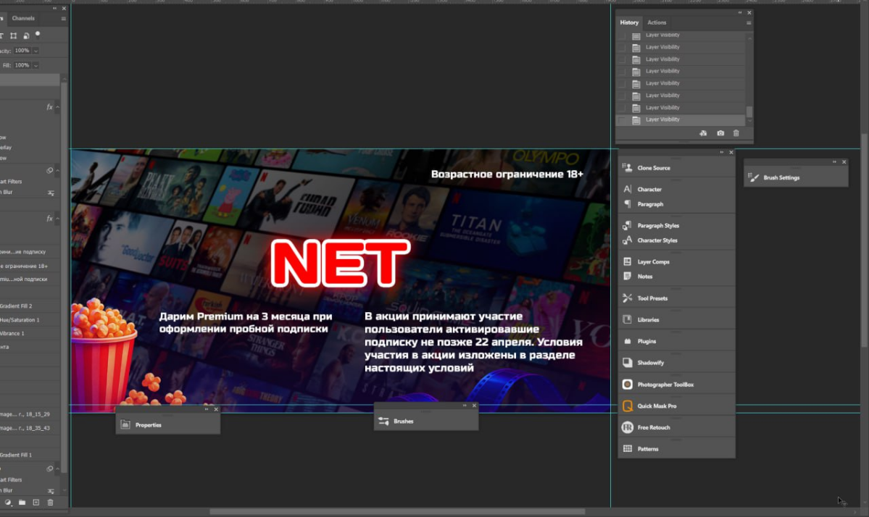Switch to the Actions tab

click(657, 22)
